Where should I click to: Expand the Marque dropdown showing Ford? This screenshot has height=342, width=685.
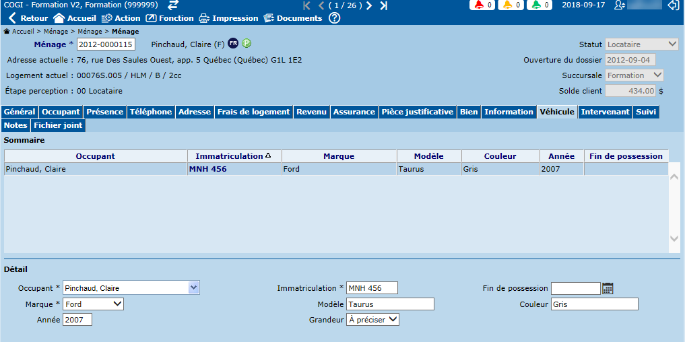(118, 304)
